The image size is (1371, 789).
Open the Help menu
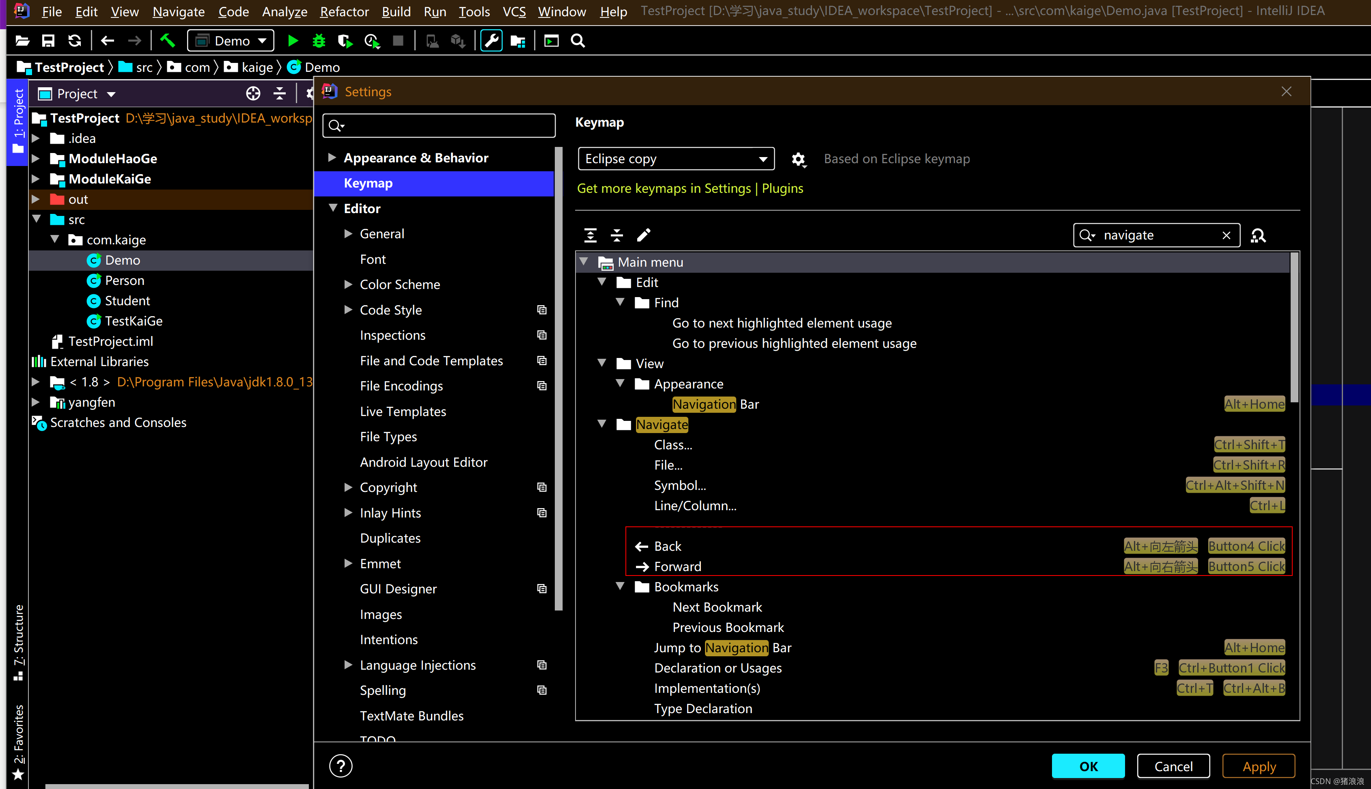(x=613, y=11)
